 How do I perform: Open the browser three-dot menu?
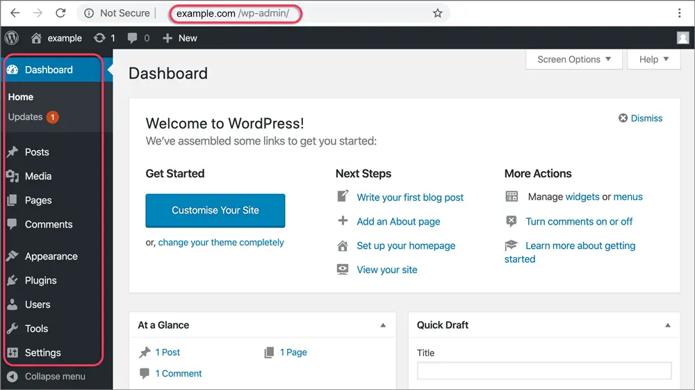click(679, 13)
